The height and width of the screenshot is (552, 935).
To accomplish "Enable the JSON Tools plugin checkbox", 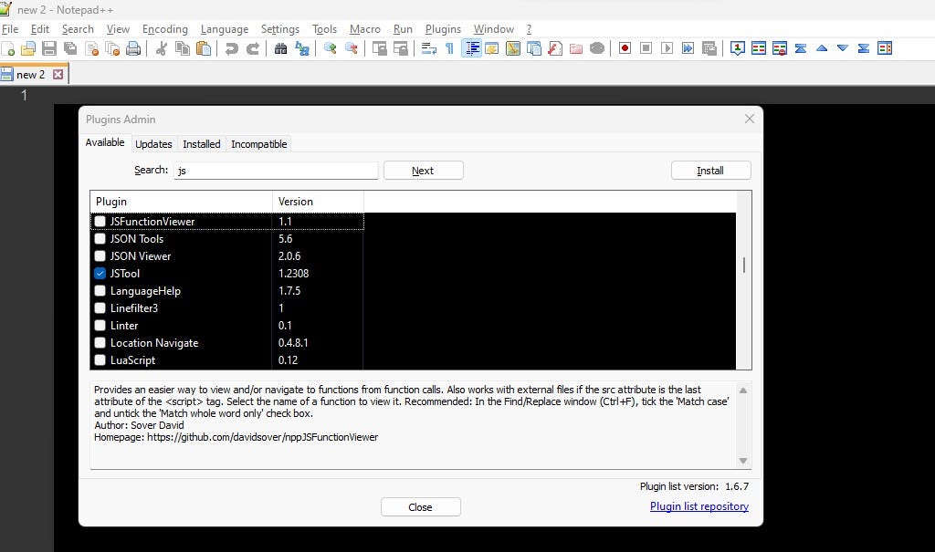I will pyautogui.click(x=100, y=238).
